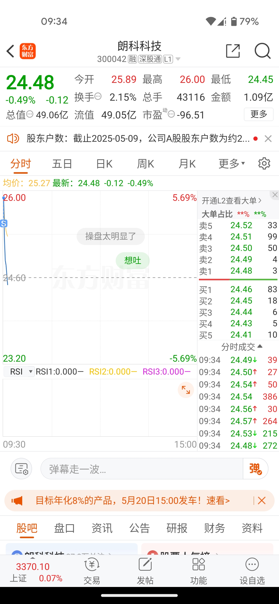Switch to 日K chart tab
This screenshot has width=279, height=604.
click(x=104, y=164)
